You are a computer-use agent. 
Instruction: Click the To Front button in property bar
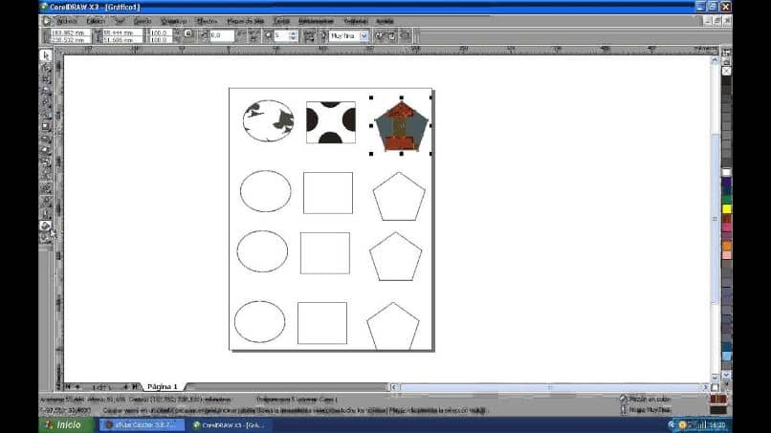pyautogui.click(x=379, y=36)
